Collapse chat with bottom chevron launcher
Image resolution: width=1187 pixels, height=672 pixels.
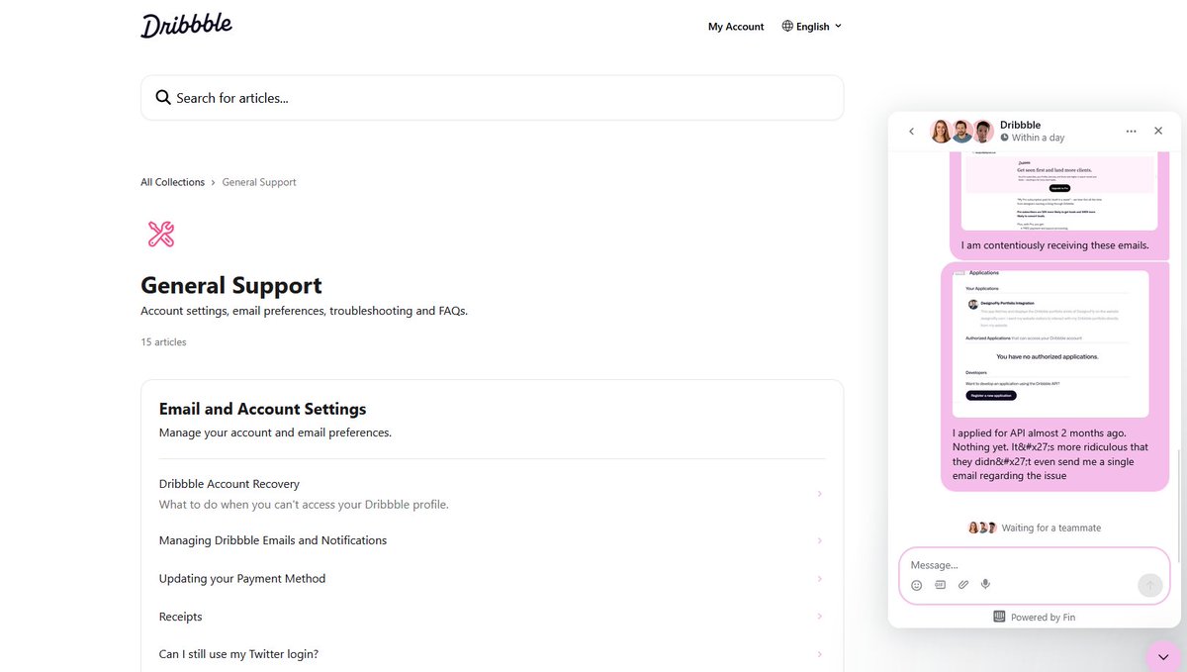tap(1163, 657)
